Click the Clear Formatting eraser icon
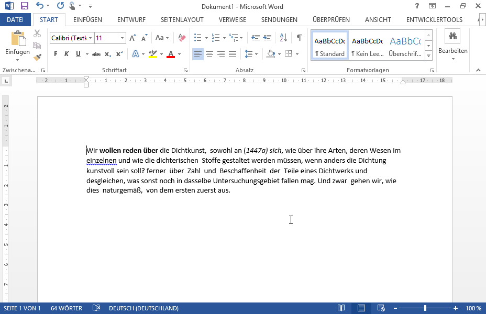486x314 pixels. (x=182, y=38)
